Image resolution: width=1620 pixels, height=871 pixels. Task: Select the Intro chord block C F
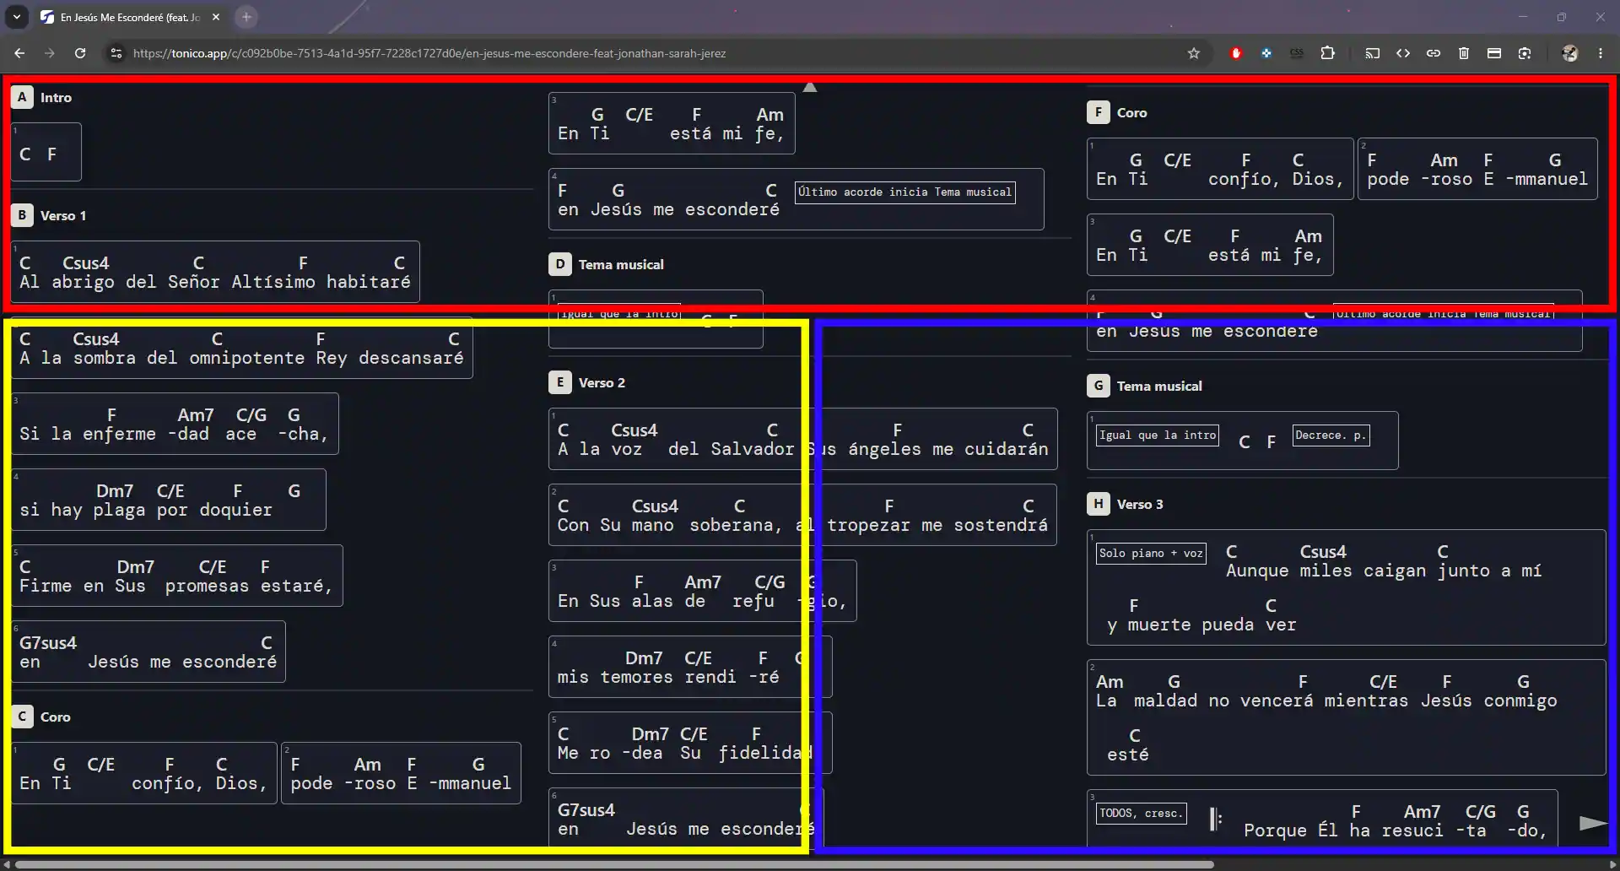pyautogui.click(x=46, y=152)
